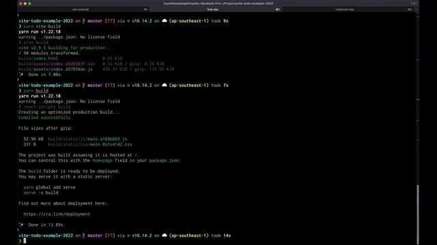Screen dimensions: 437x245
Task: Maximize the terminal via green button
Action: [29, 3]
